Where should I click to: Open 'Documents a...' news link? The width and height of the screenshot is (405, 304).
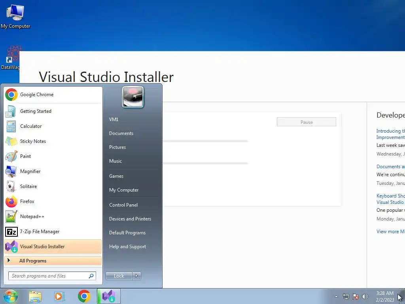point(390,167)
